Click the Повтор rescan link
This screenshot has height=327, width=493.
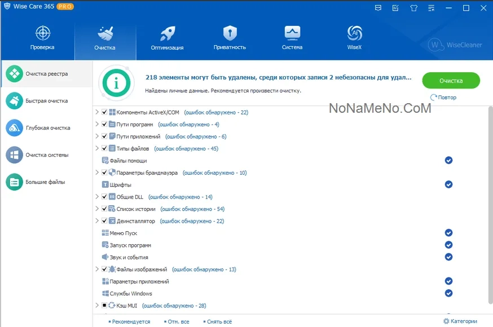(443, 98)
